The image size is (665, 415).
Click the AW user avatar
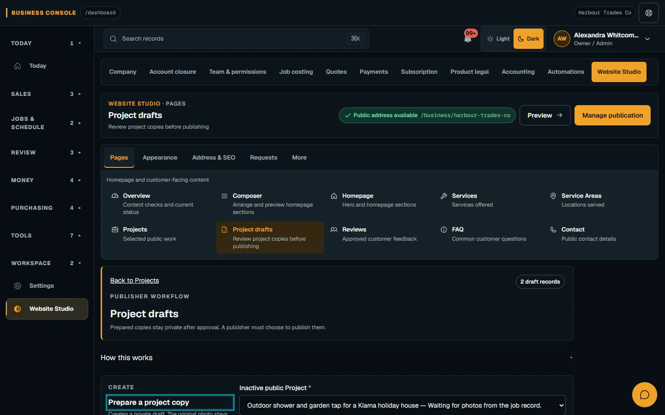(562, 39)
